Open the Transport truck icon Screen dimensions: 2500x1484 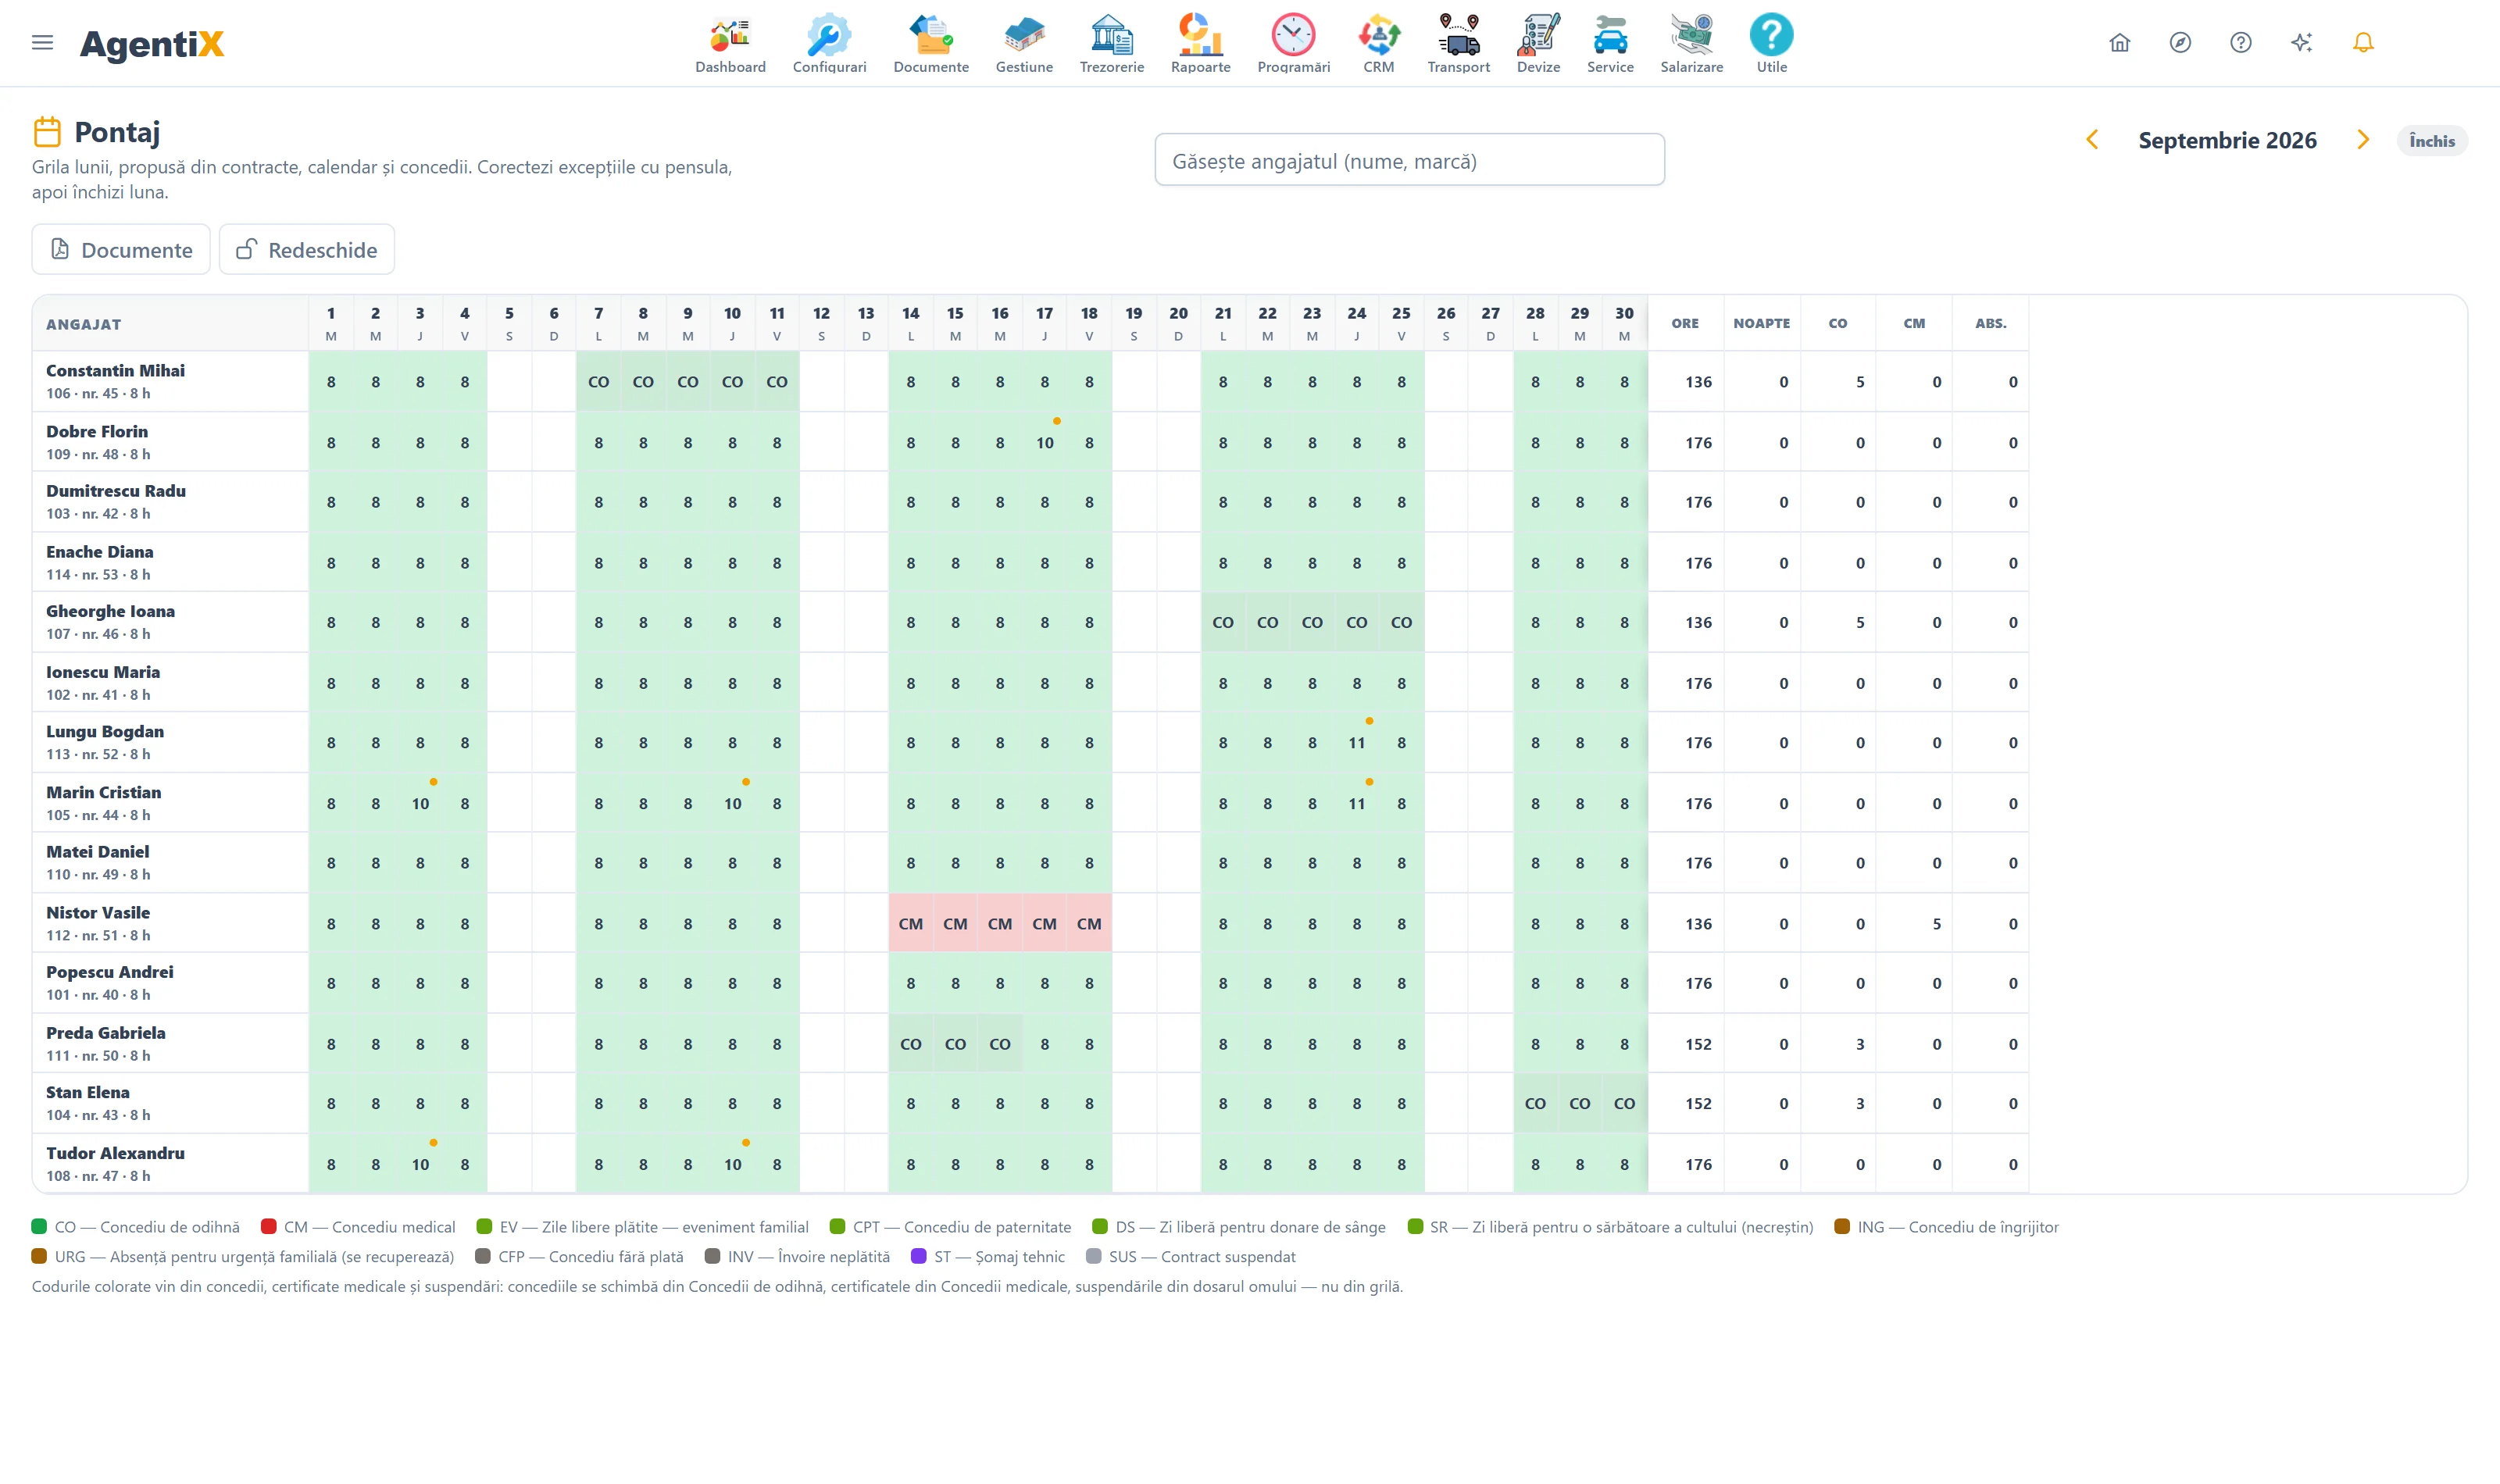[1458, 34]
